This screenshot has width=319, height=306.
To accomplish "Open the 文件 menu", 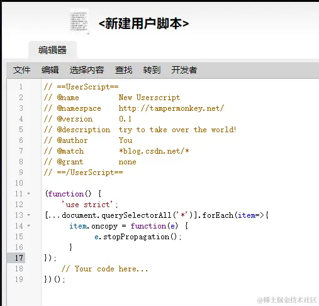I will (x=22, y=70).
